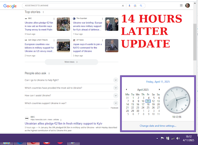Click the page vertical scrollbar thumb
Image resolution: width=198 pixels, height=145 pixels.
(x=195, y=42)
